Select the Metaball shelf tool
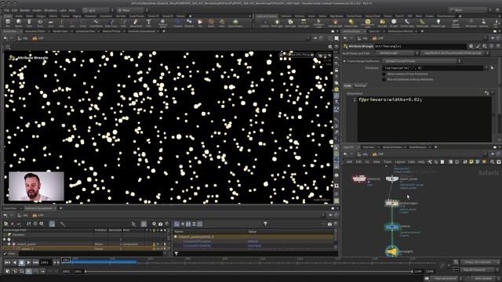The height and width of the screenshot is (282, 502). tap(189, 23)
